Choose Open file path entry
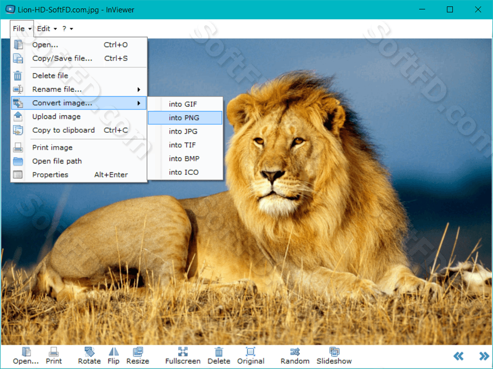This screenshot has height=369, width=493. [x=79, y=161]
